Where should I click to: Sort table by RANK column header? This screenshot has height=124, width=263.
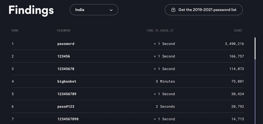click(x=15, y=30)
